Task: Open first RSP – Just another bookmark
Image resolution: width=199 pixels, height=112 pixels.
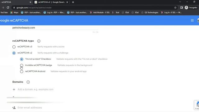Action: coord(31,12)
